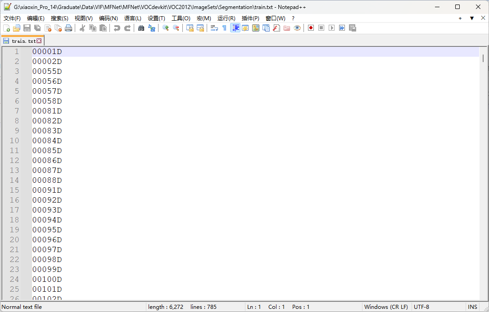This screenshot has height=312, width=489.
Task: Click the UTF-8 encoding in status bar
Action: [421, 307]
